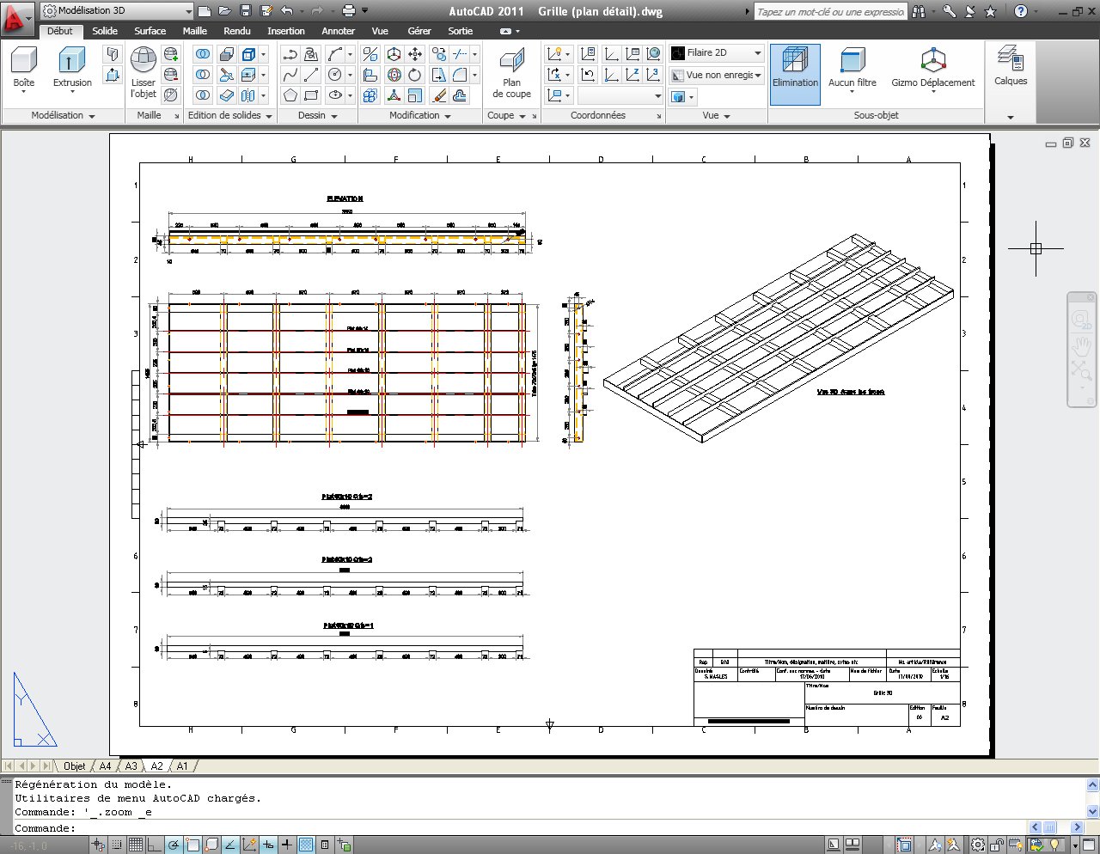Click the search keyword input field

[829, 12]
